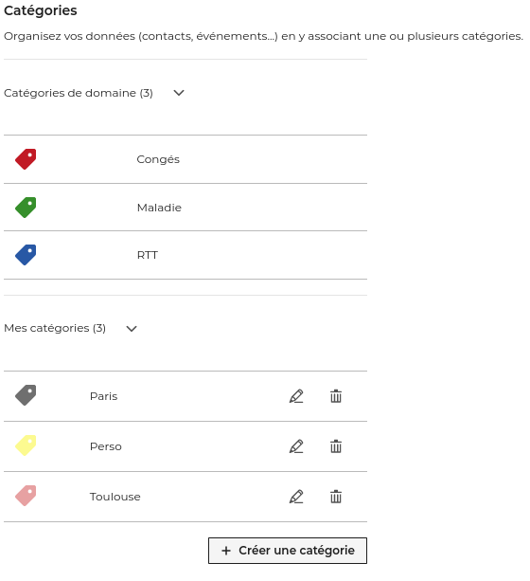This screenshot has height=581, width=530.
Task: Delete the Paris category with trash icon
Action: 336,396
